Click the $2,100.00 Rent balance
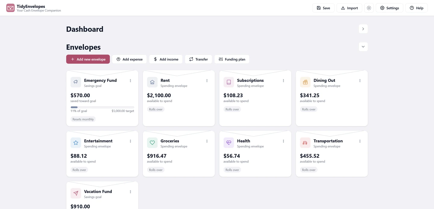 tap(159, 95)
